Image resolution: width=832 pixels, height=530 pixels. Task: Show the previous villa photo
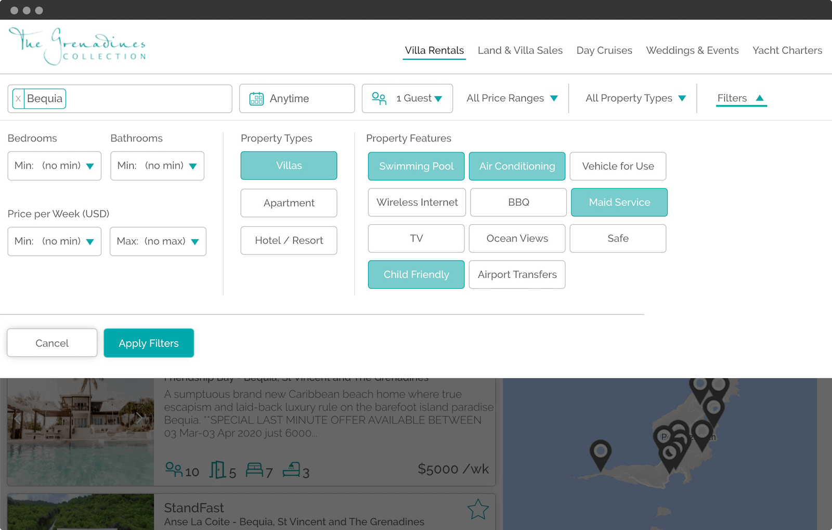[x=17, y=417]
